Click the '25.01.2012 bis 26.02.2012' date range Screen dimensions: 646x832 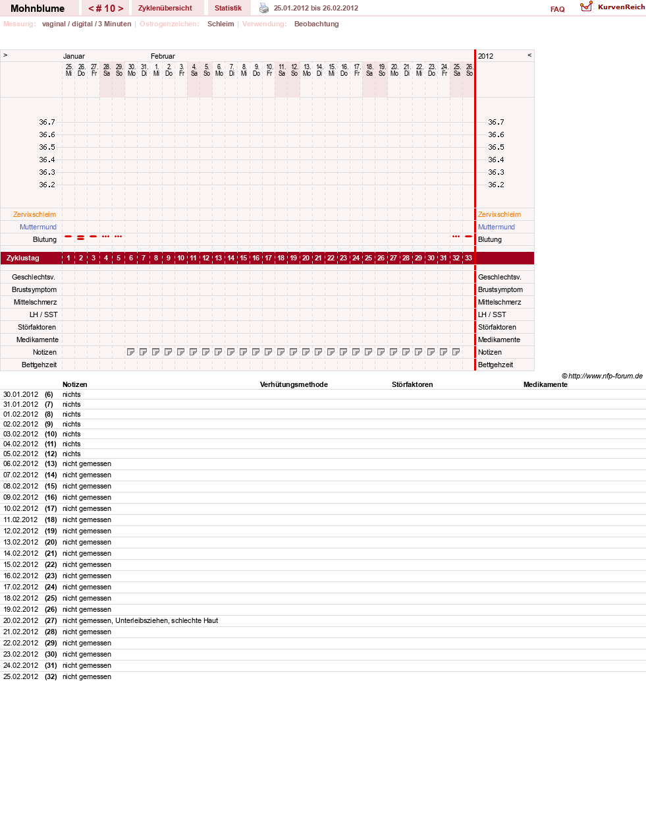pos(316,8)
